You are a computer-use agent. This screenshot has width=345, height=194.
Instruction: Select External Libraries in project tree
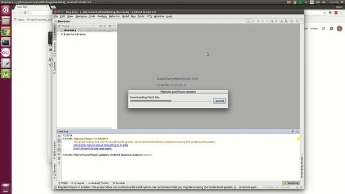click(74, 34)
